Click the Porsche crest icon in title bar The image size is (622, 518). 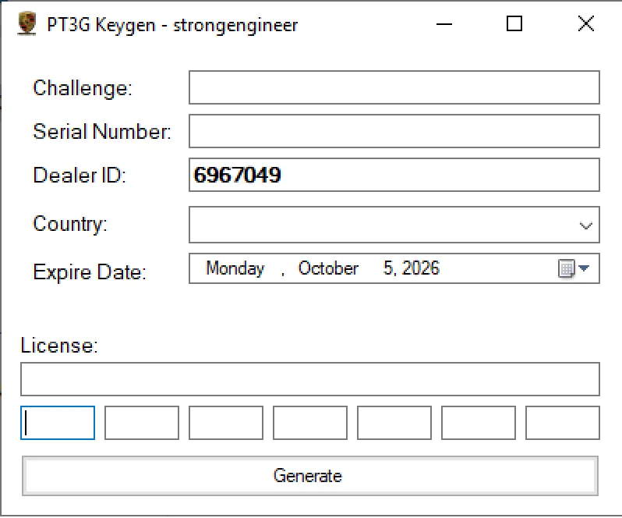(26, 24)
